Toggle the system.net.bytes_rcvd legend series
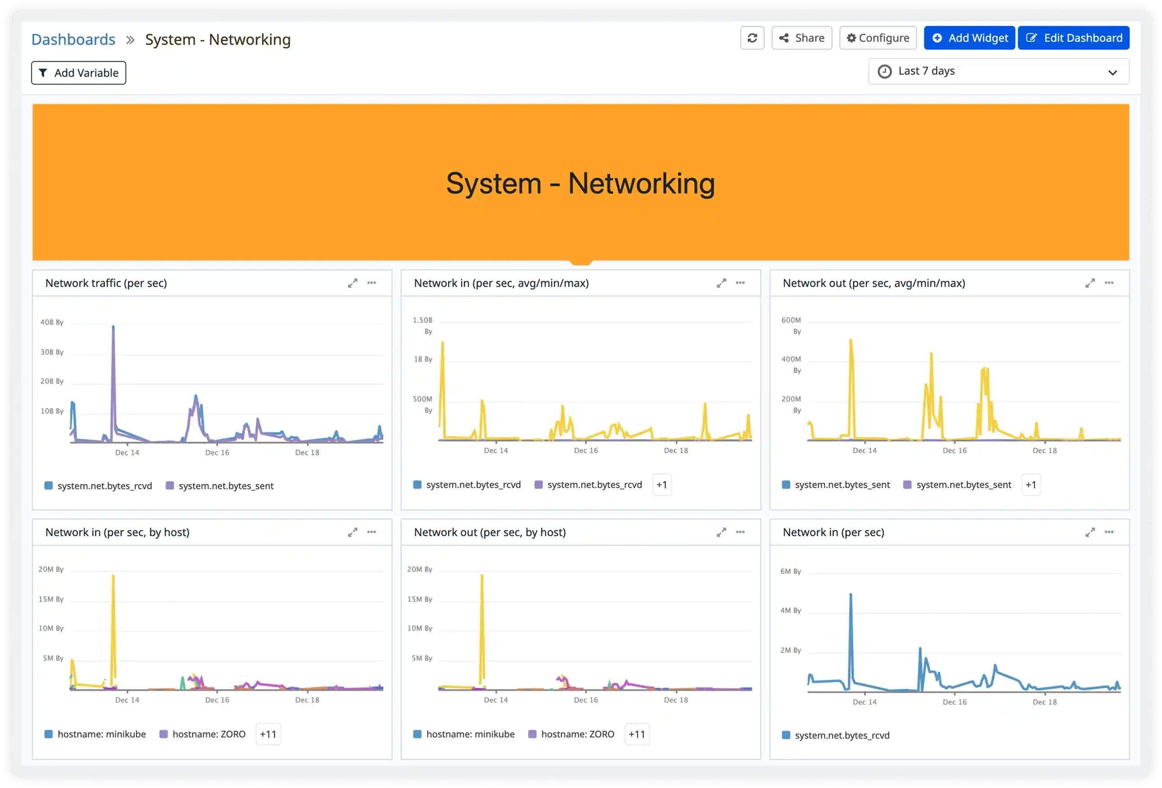This screenshot has height=788, width=1162. click(104, 486)
